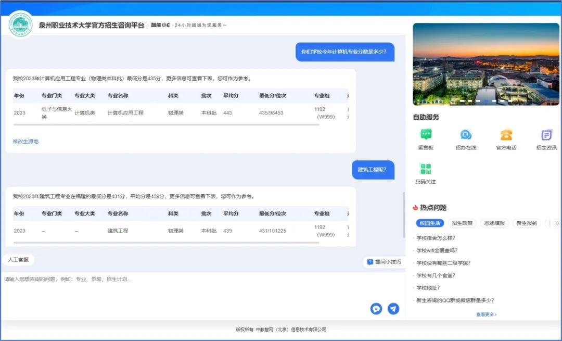Select the 新生报到 tab
This screenshot has height=341, width=562.
click(527, 223)
